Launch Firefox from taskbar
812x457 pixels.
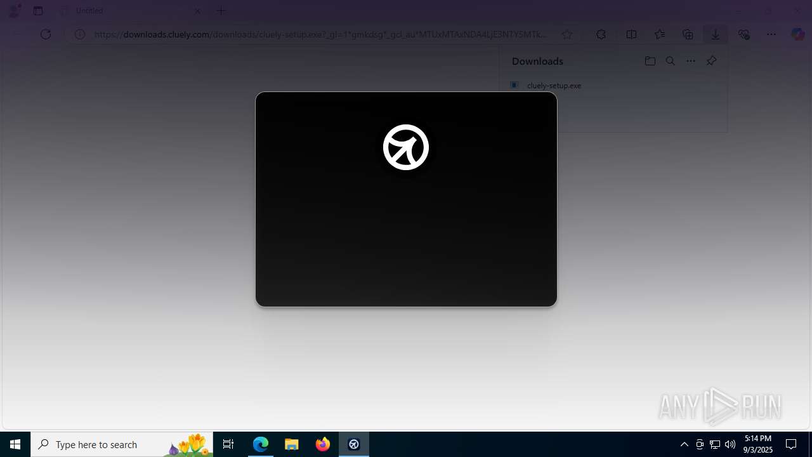323,444
